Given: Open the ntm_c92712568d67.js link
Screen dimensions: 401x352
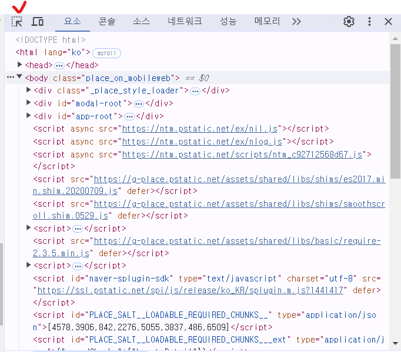Looking at the screenshot, I should tap(242, 155).
